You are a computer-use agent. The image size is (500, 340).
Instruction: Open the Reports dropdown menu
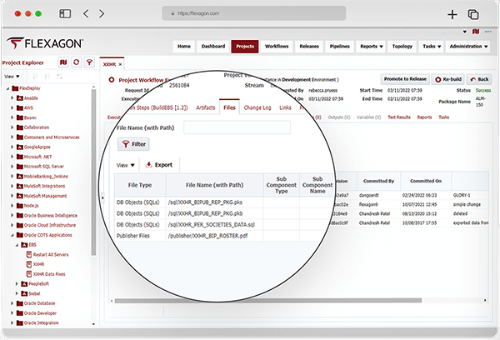tap(371, 47)
